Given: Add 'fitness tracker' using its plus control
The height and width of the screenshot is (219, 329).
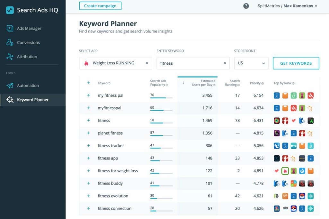Looking at the screenshot, I should point(88,145).
